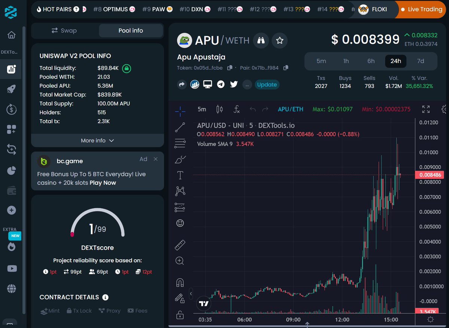Open the 5m chart interval dropdown
This screenshot has width=449, height=328.
(x=202, y=109)
